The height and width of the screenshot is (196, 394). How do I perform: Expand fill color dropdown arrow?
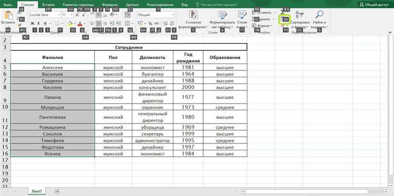click(x=75, y=24)
